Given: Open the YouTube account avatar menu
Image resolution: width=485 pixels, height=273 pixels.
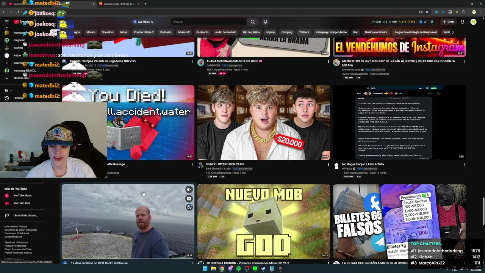Looking at the screenshot, I should click(x=473, y=22).
